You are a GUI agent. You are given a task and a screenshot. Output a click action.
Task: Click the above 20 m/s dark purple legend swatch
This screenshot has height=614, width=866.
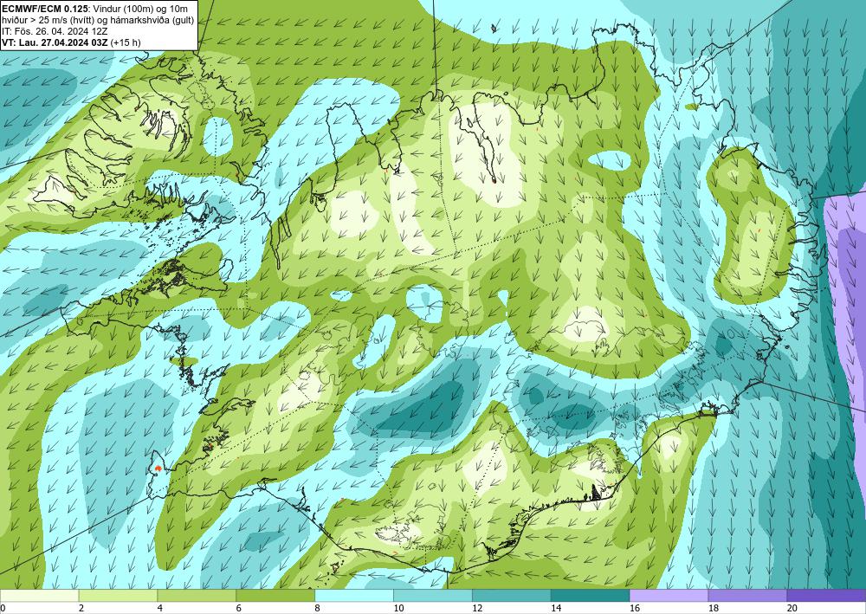click(826, 596)
